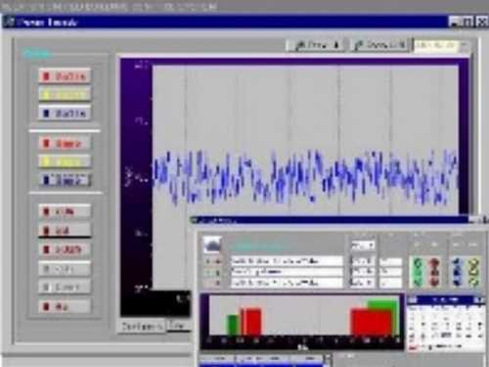Toggle the yellow-marked button in the first left-panel group
This screenshot has width=489, height=367.
65,95
